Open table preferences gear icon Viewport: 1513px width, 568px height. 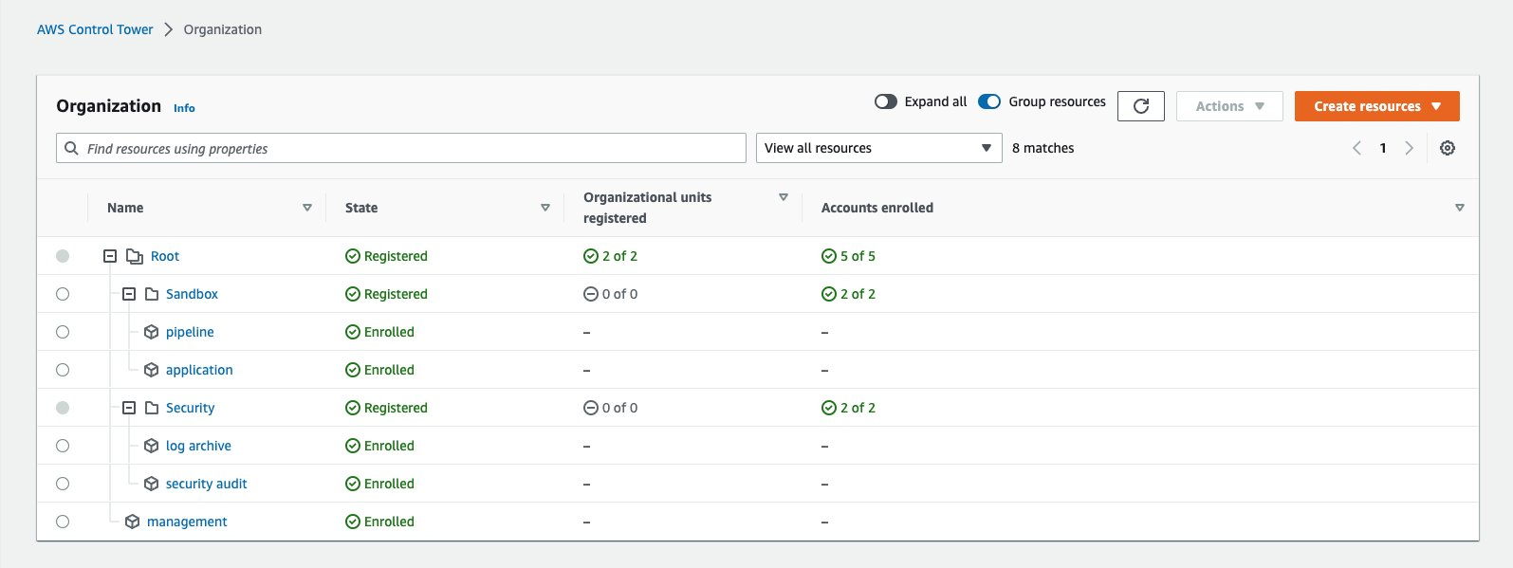1447,148
